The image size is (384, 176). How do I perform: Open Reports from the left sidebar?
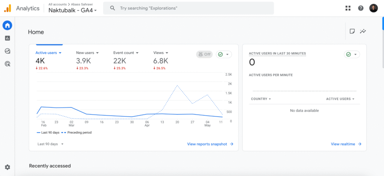[7, 38]
